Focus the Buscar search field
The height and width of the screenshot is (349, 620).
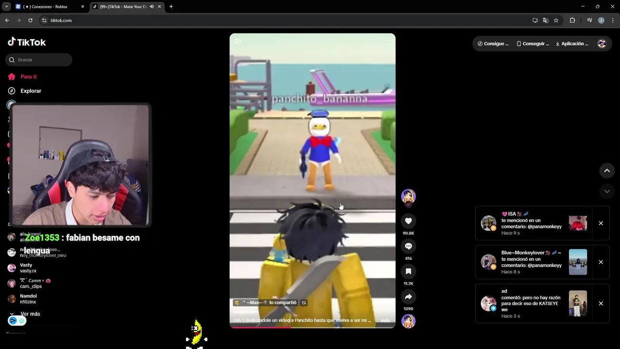click(x=39, y=60)
